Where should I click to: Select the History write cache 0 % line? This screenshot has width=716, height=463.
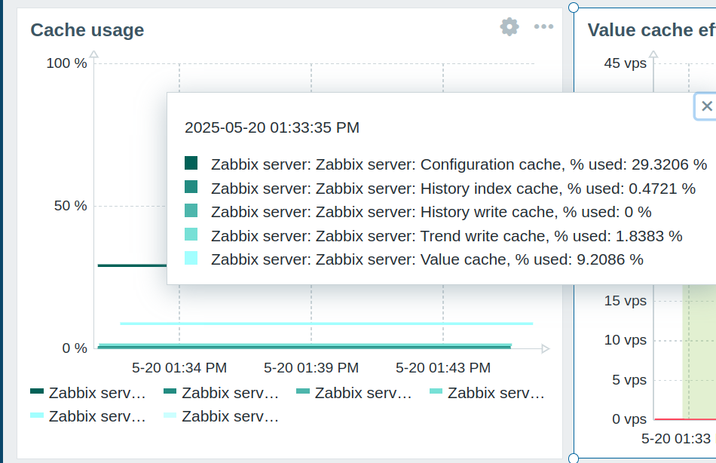click(x=431, y=212)
